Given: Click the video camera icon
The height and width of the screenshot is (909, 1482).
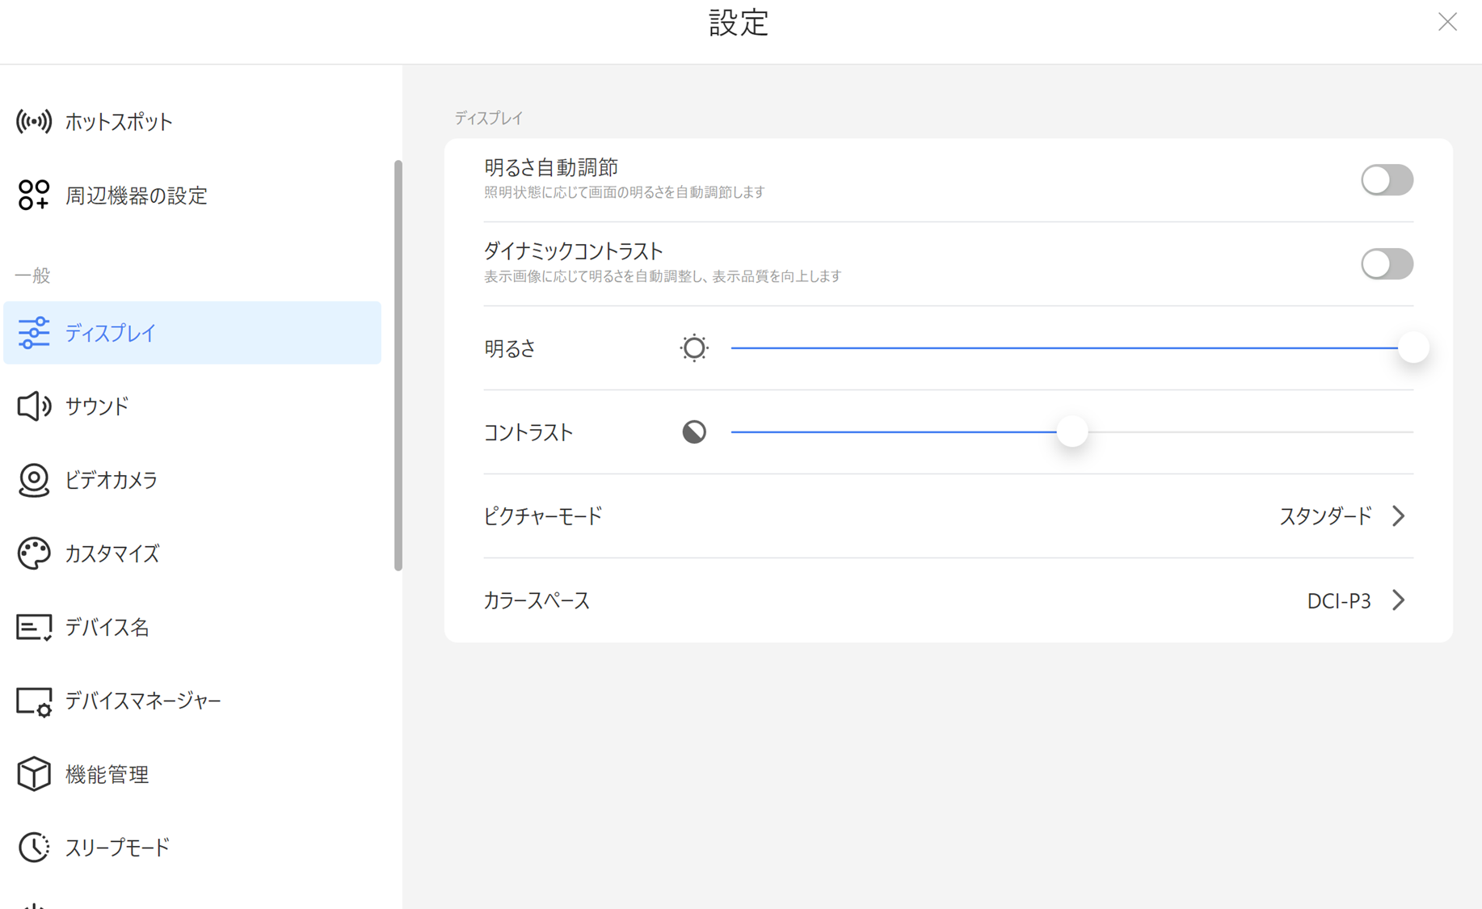Looking at the screenshot, I should click(x=34, y=480).
